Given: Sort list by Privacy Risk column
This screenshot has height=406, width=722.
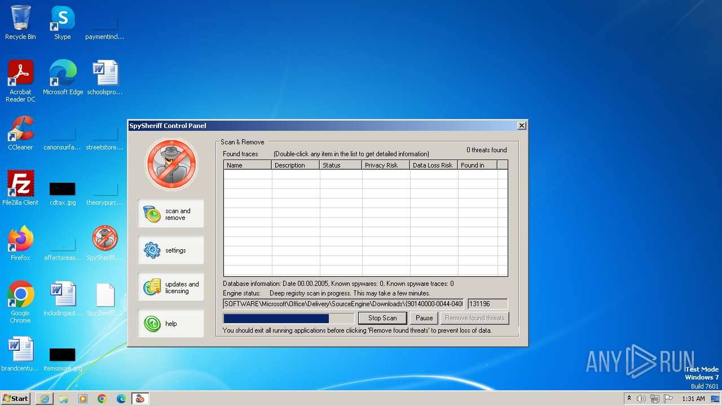Looking at the screenshot, I should pyautogui.click(x=386, y=165).
